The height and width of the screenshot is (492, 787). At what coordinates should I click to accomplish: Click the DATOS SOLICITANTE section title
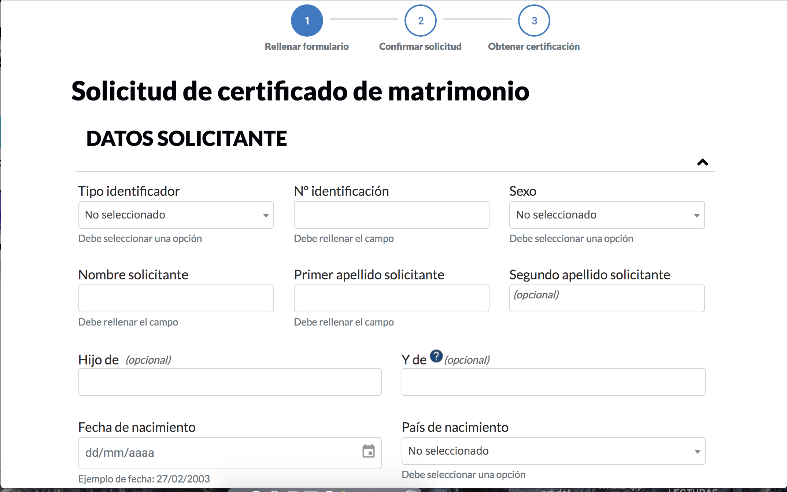click(186, 139)
